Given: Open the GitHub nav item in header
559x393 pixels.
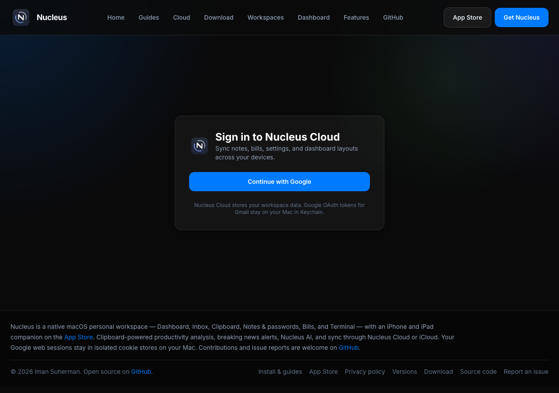Looking at the screenshot, I should [x=393, y=17].
